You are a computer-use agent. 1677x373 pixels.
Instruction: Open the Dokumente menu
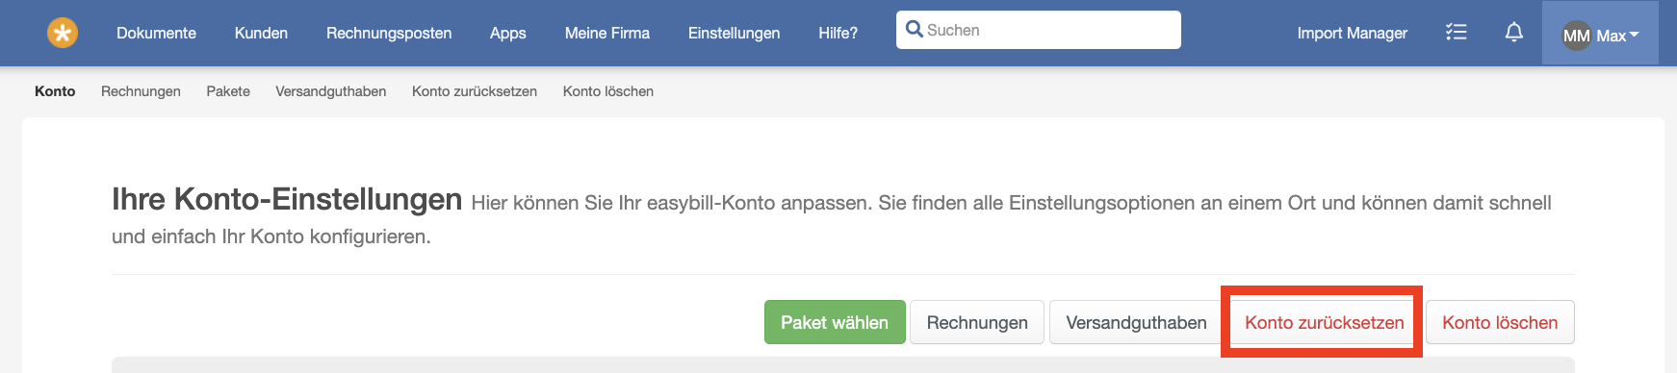coord(156,33)
